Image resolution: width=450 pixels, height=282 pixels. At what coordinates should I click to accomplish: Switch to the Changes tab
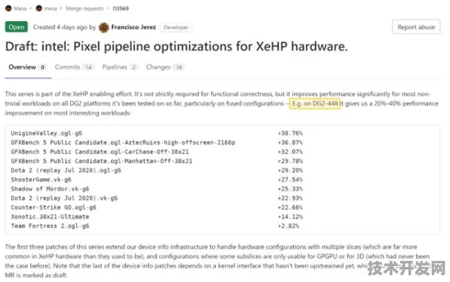[165, 67]
